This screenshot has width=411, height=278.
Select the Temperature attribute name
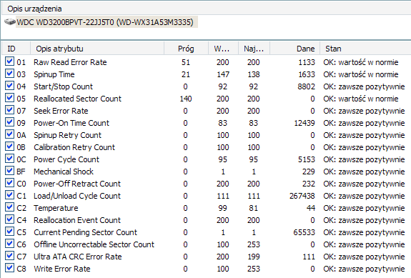coord(56,208)
